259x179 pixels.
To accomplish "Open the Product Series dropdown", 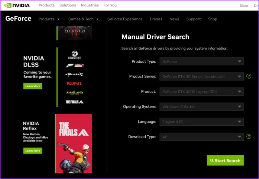I will (201, 77).
